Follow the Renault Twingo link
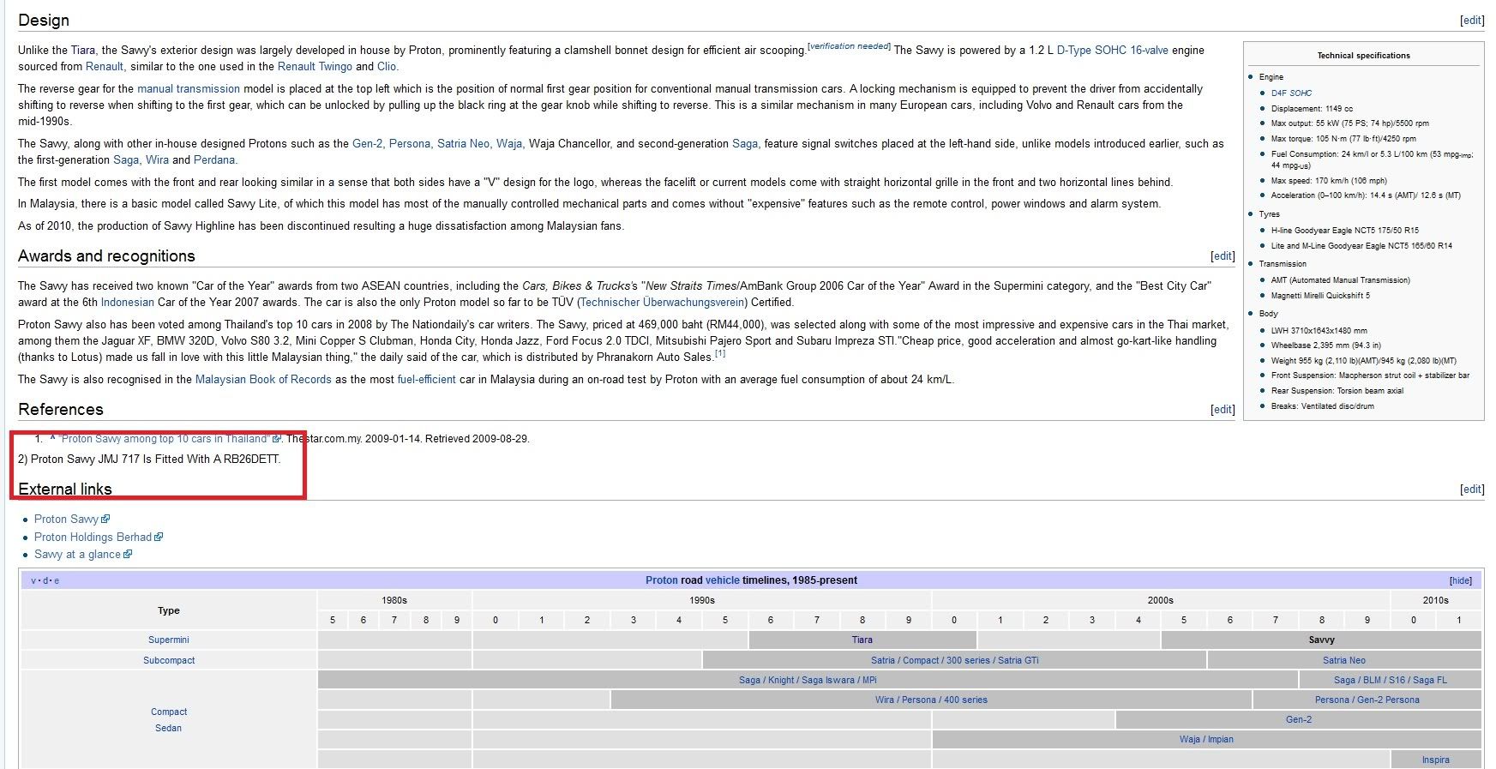Screen dimensions: 1496x769 315,67
